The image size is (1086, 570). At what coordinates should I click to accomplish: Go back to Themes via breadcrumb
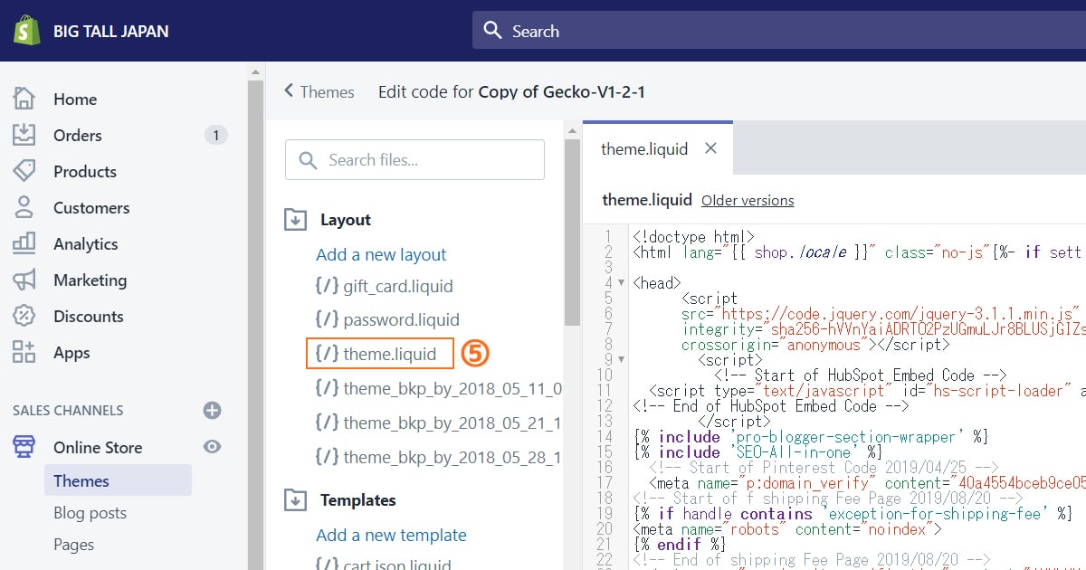(x=319, y=91)
